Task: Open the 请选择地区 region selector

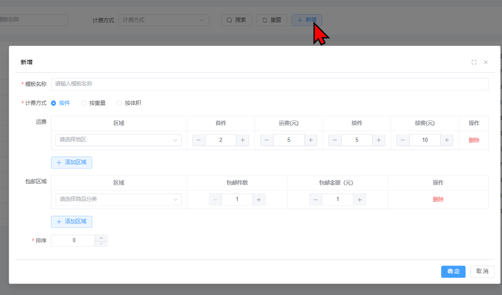Action: 118,140
